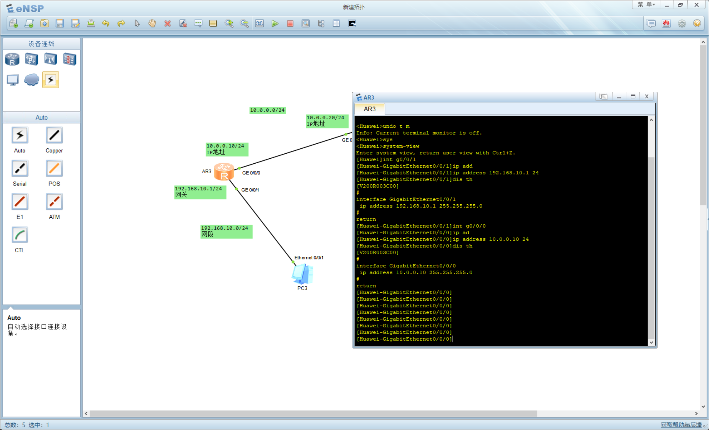Screen dimensions: 709x430
Task: Open the settings gear icon
Action: coord(682,23)
